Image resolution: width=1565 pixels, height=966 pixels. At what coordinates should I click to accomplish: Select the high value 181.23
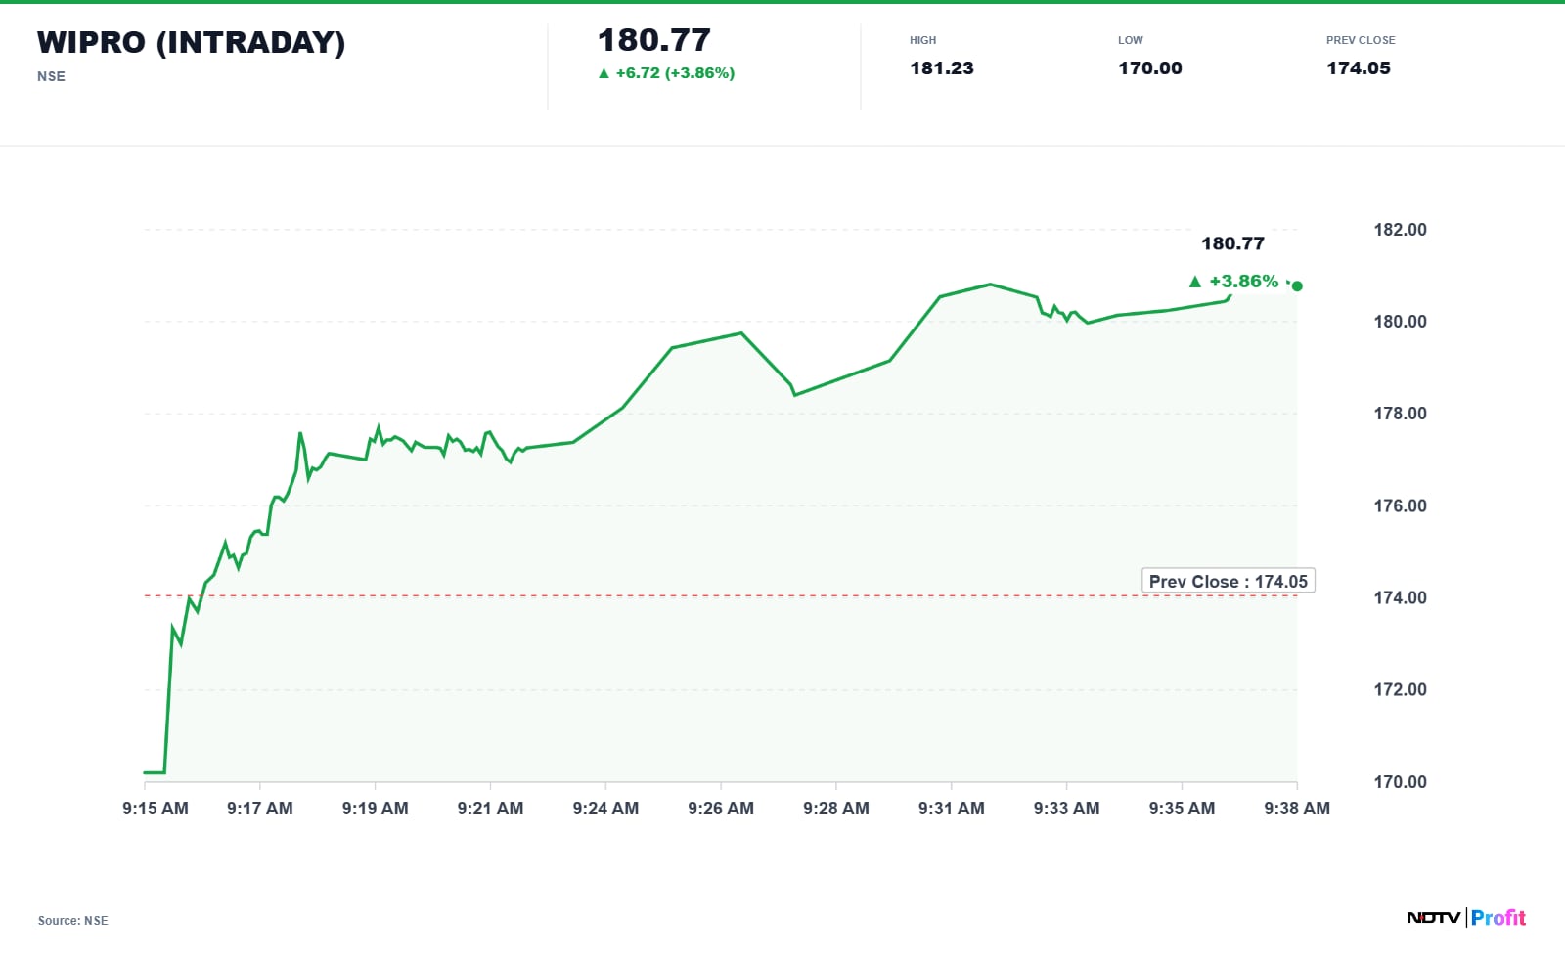[942, 68]
